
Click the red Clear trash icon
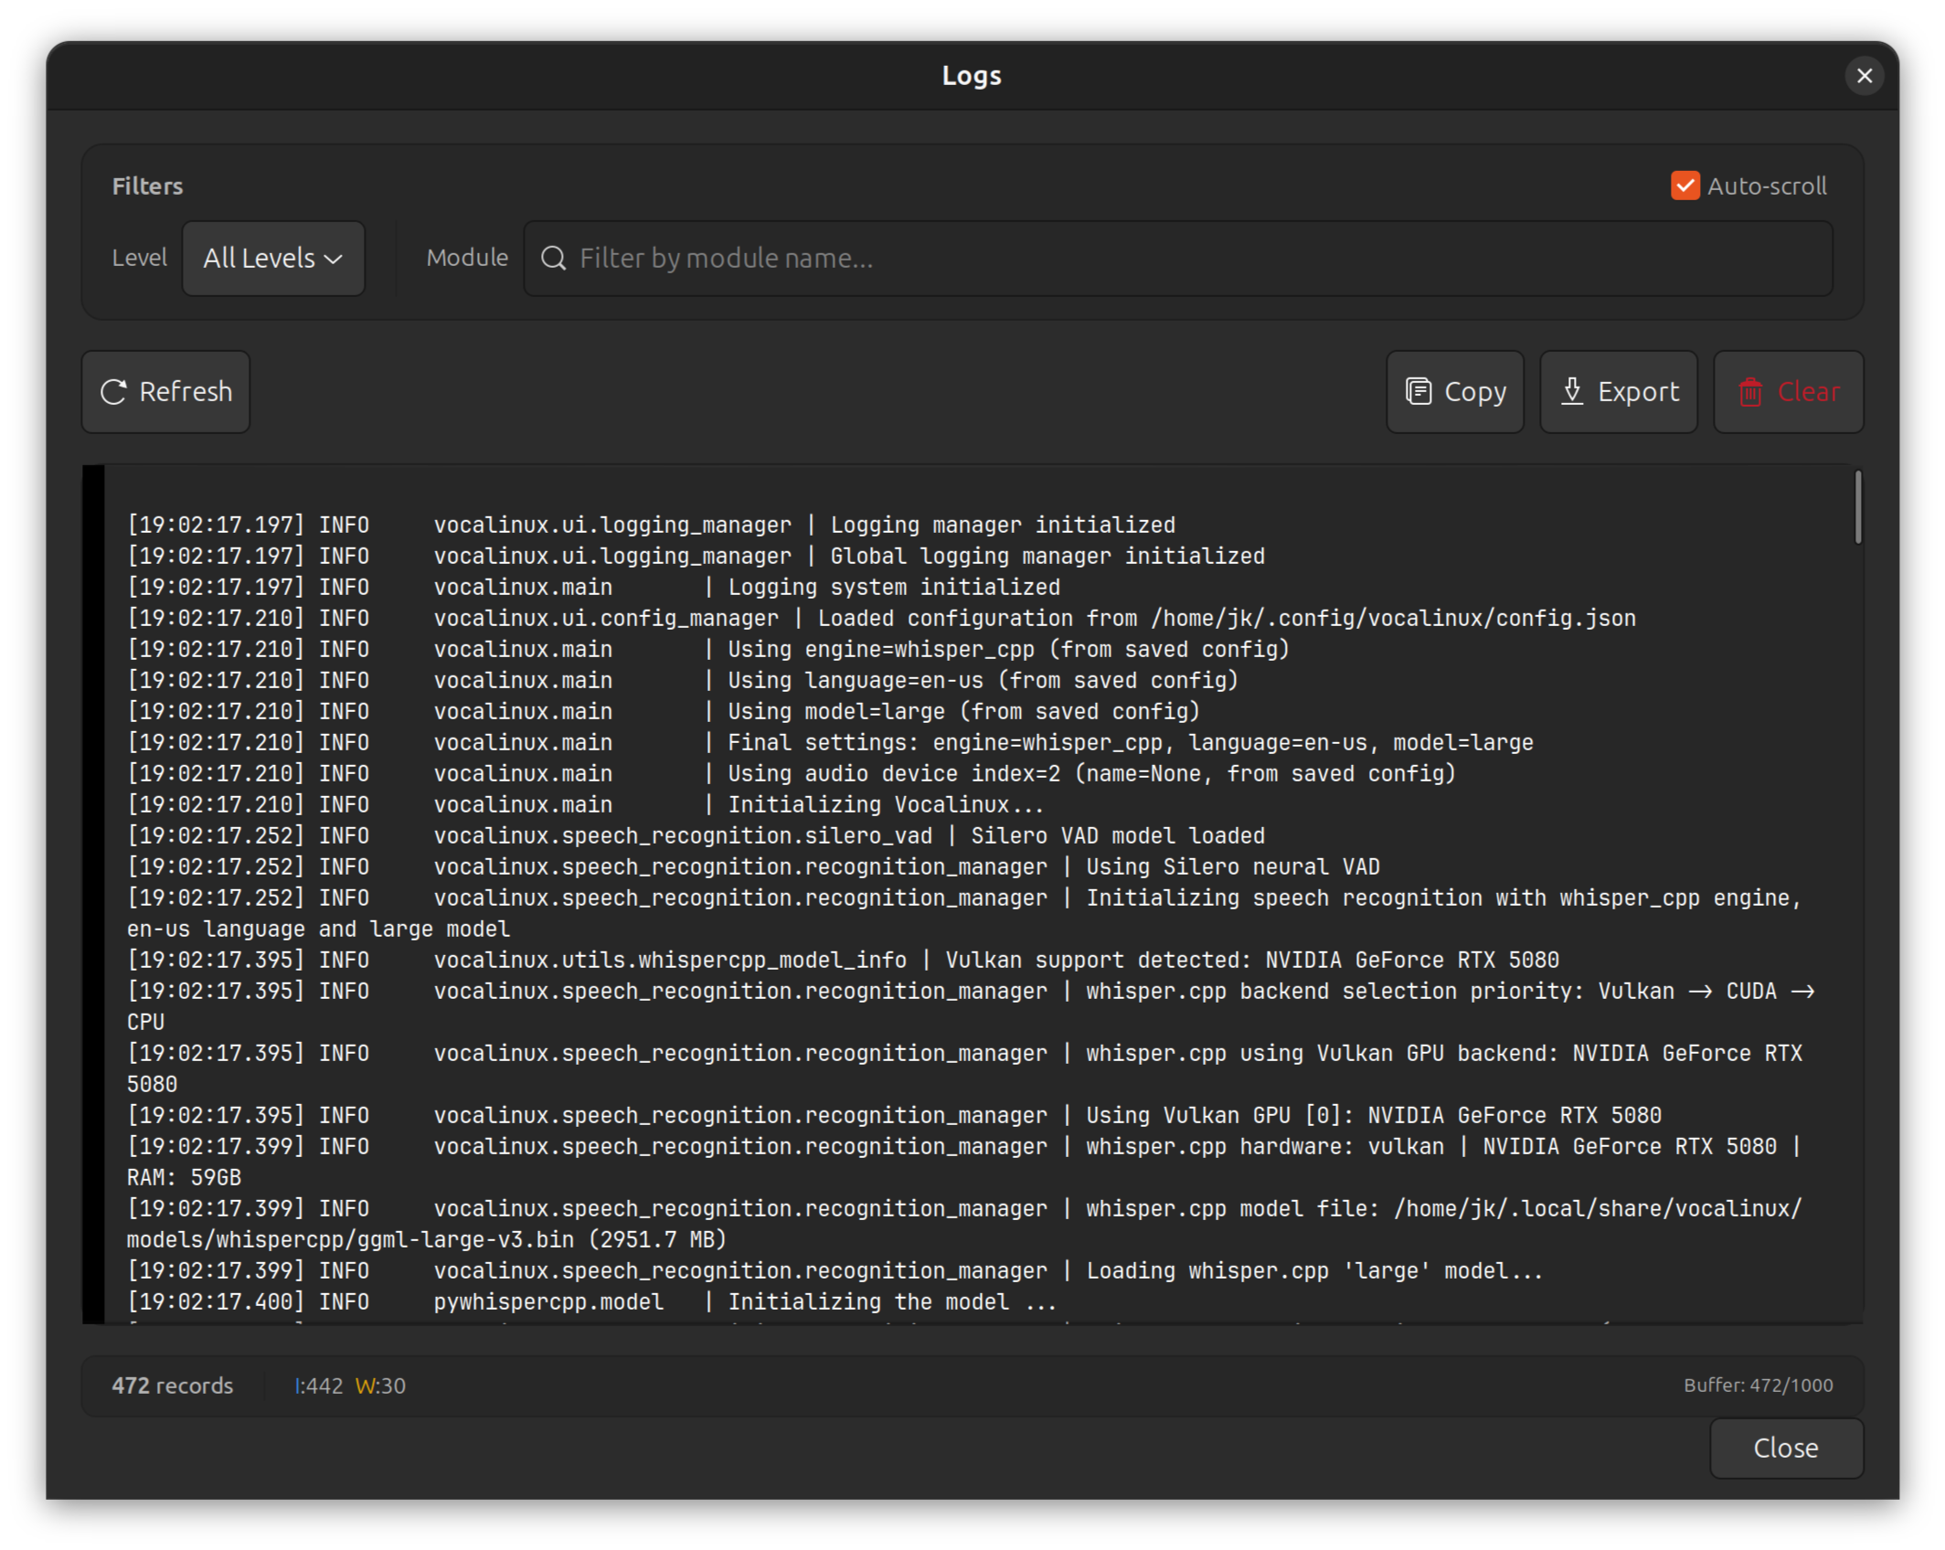pyautogui.click(x=1749, y=392)
